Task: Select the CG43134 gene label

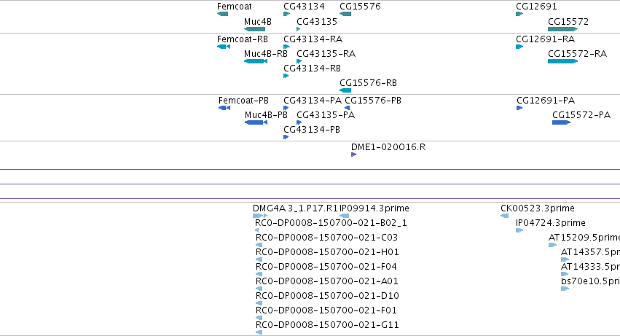Action: coord(304,7)
